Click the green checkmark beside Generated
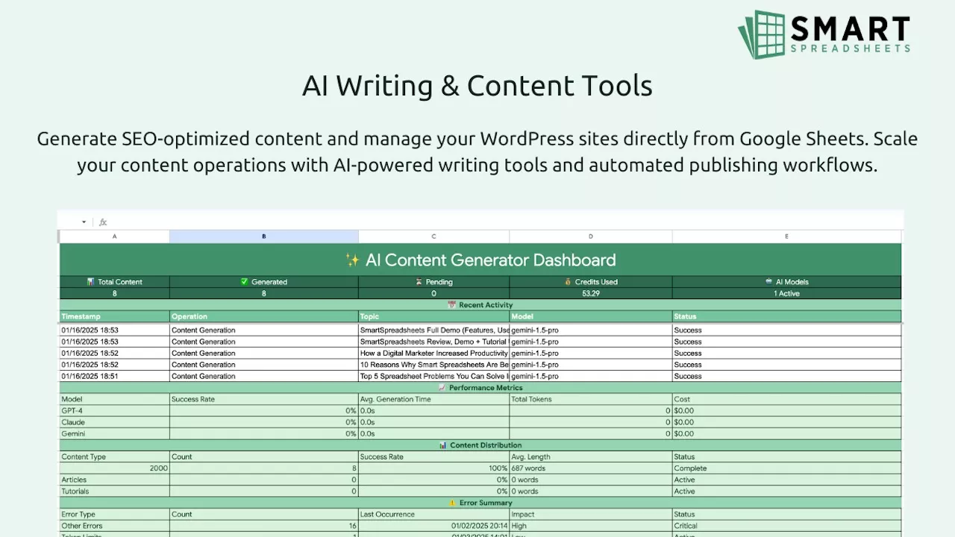The image size is (955, 537). (x=244, y=282)
